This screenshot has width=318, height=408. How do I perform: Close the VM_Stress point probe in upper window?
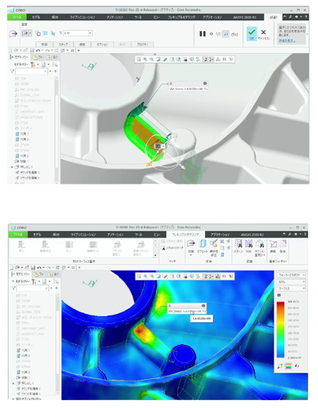(x=205, y=83)
